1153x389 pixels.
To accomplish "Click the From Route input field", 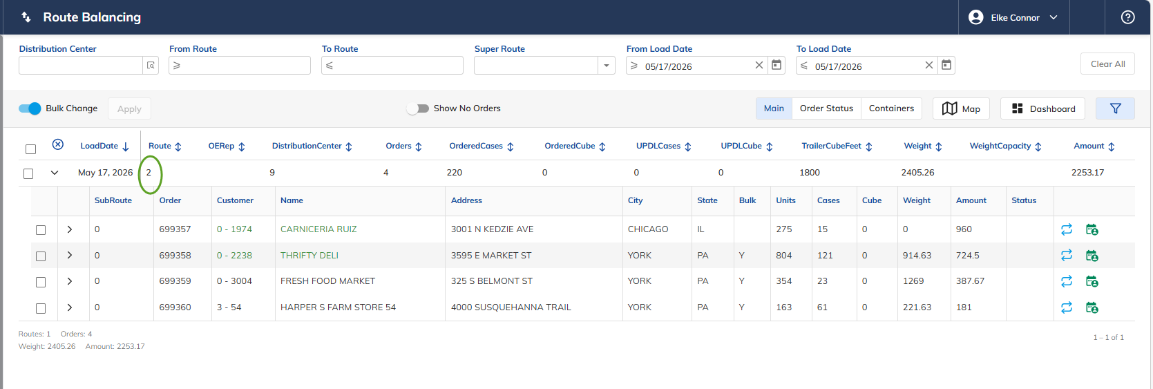I will point(240,66).
